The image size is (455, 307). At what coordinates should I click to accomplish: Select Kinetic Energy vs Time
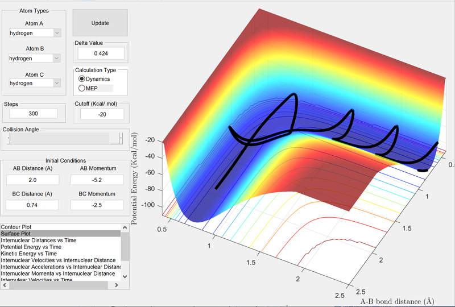pyautogui.click(x=60, y=254)
